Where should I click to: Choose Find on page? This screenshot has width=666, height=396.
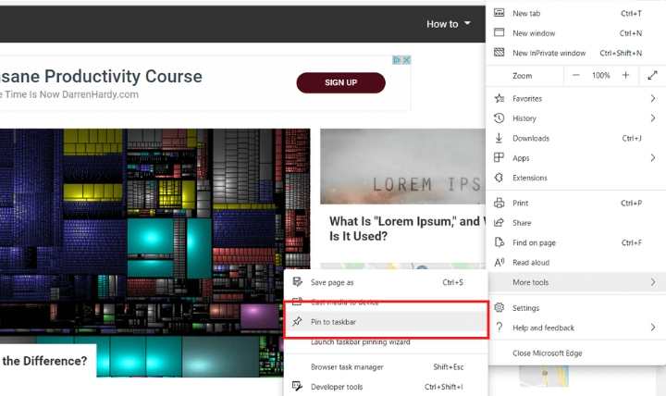point(575,242)
